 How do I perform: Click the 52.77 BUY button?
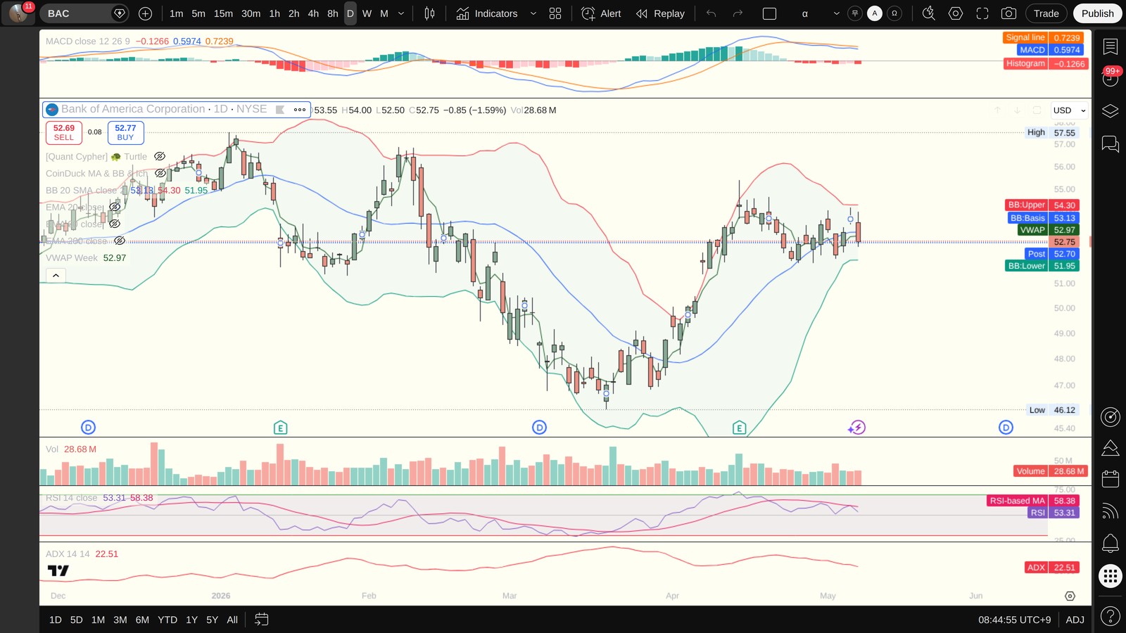(125, 132)
